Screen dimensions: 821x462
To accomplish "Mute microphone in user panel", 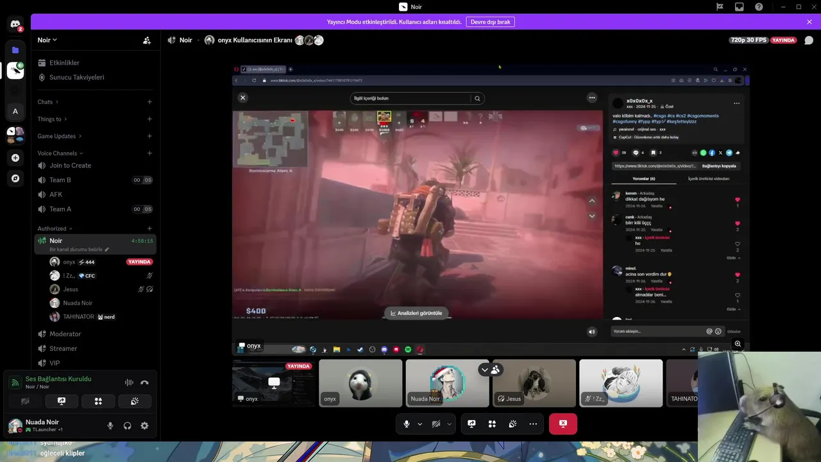I will click(x=110, y=425).
